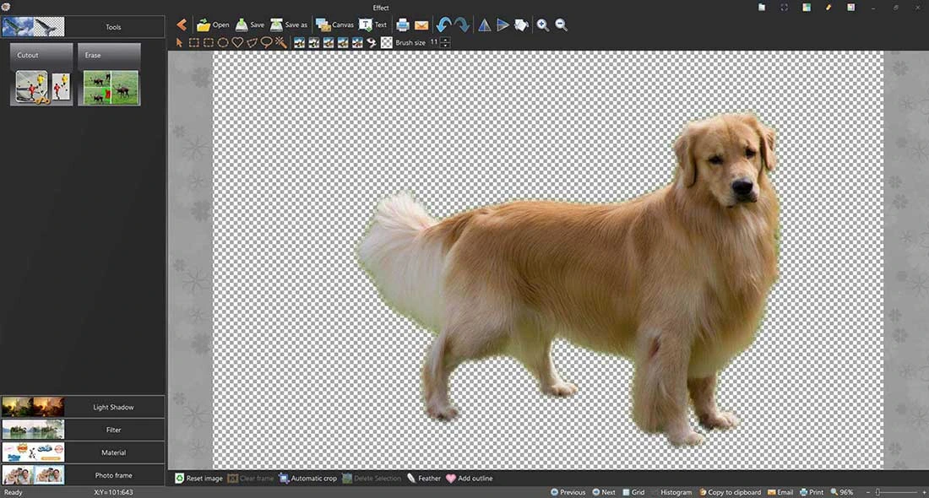Click the printer icon in top toolbar

(x=403, y=24)
